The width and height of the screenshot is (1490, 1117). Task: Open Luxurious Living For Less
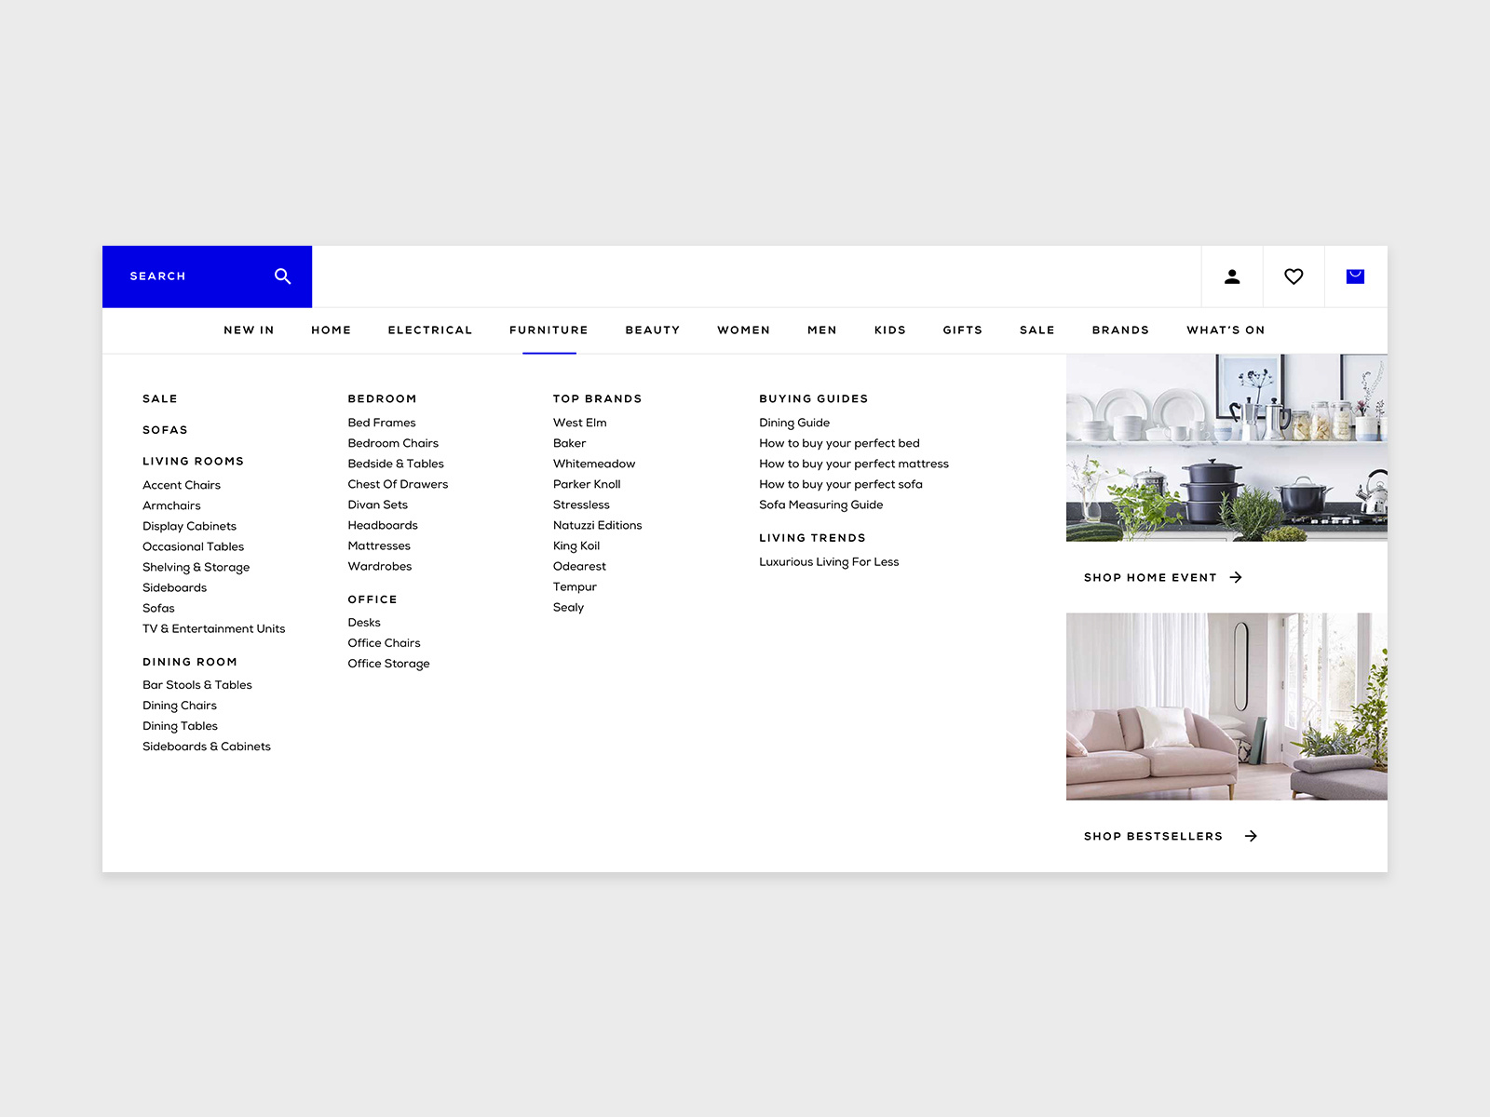829,561
